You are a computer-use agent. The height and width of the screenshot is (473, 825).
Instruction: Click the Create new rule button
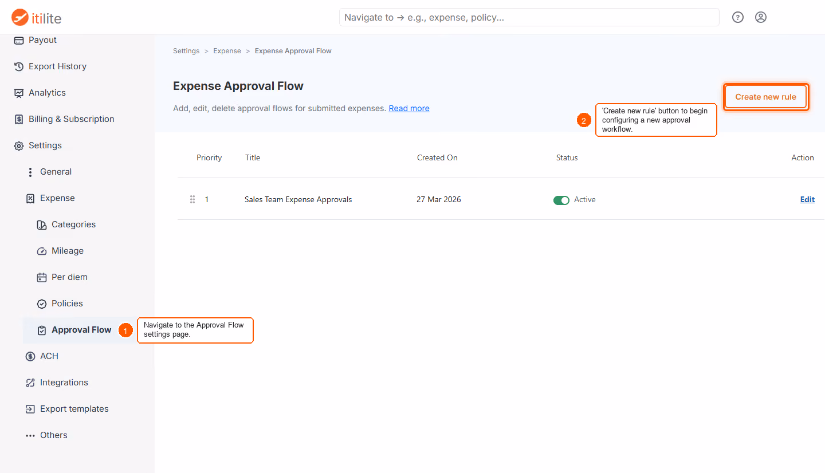tap(765, 97)
